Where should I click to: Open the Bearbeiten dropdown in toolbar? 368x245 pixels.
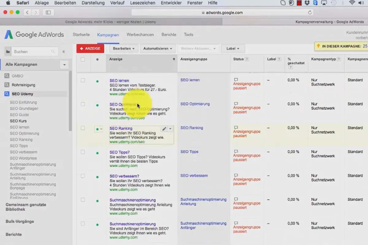click(x=123, y=48)
